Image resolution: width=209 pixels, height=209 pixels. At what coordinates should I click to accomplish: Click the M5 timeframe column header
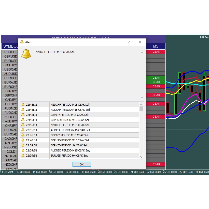(156, 46)
